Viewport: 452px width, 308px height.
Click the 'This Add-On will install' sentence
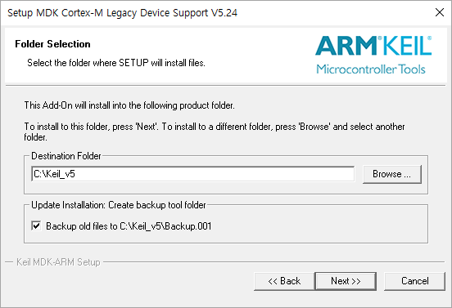[129, 105]
